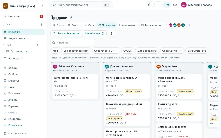The width and height of the screenshot is (221, 138).
Task: Switch language to Рус
Action: 167,5
